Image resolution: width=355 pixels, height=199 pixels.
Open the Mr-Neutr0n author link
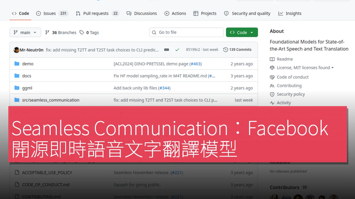coord(32,50)
